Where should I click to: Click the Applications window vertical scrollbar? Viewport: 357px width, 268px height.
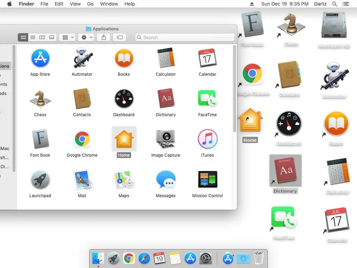(x=235, y=88)
